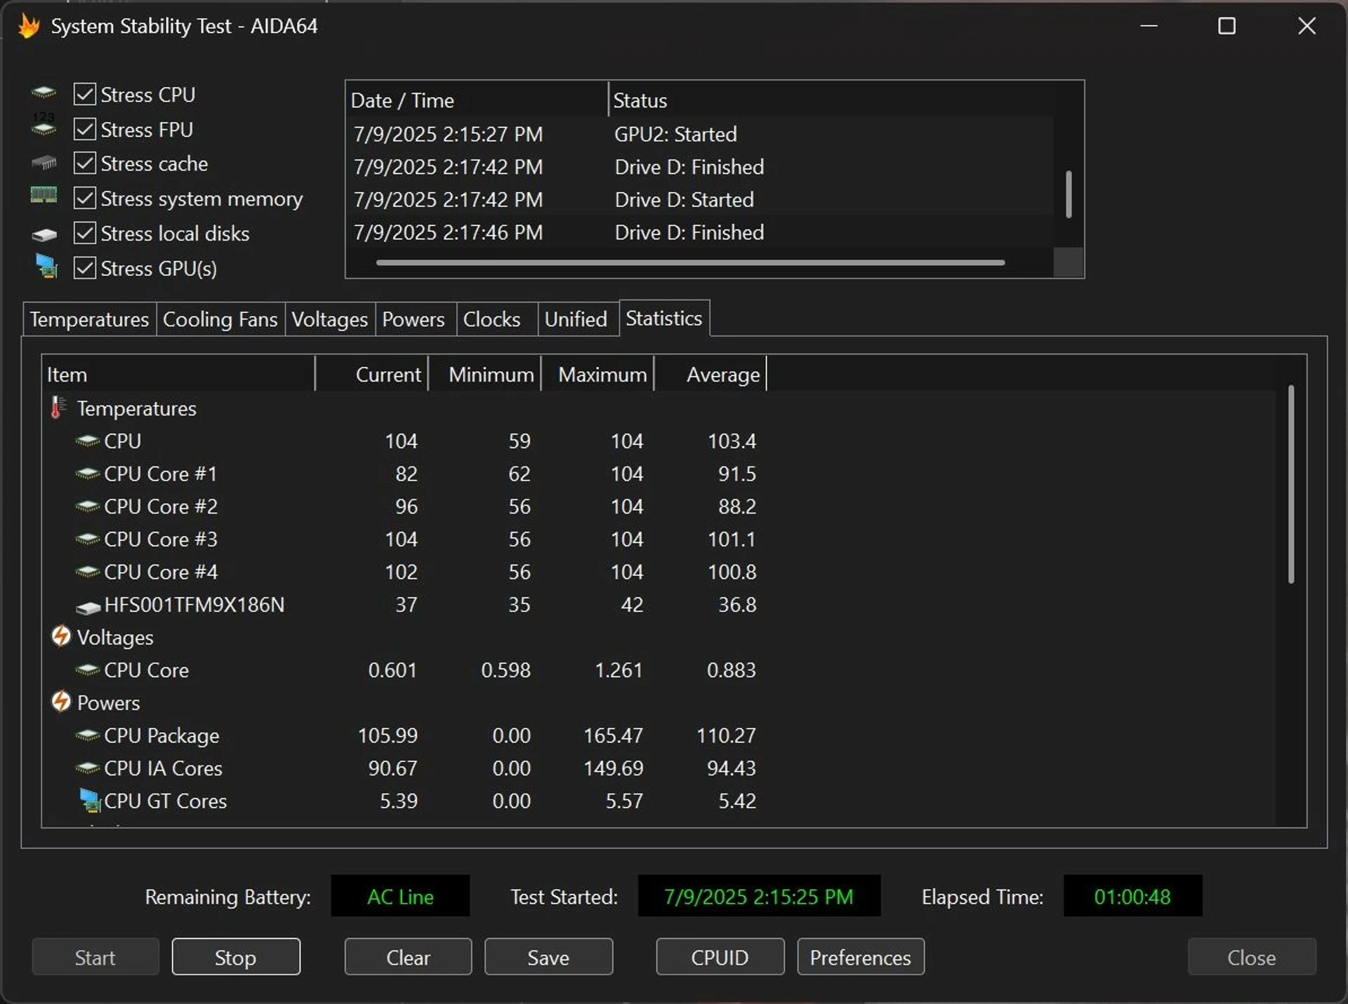Image resolution: width=1348 pixels, height=1004 pixels.
Task: Select the 2:17:42 PM Drive D: Started entry
Action: [701, 199]
